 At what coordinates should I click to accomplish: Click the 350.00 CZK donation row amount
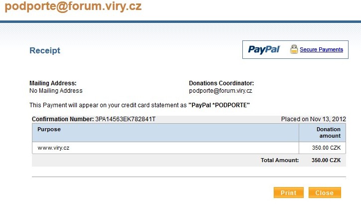pyautogui.click(x=326, y=148)
